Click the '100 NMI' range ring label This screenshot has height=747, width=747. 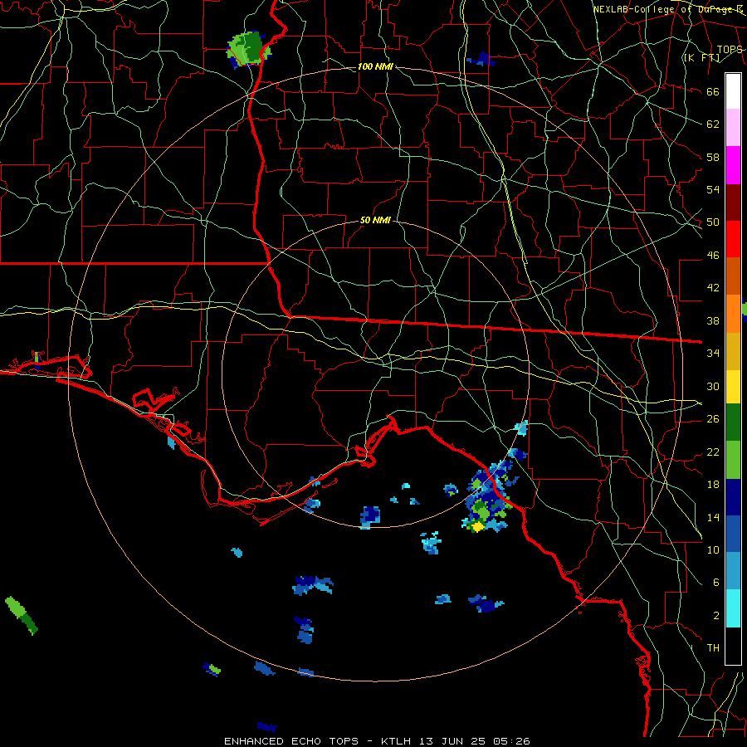tap(375, 66)
